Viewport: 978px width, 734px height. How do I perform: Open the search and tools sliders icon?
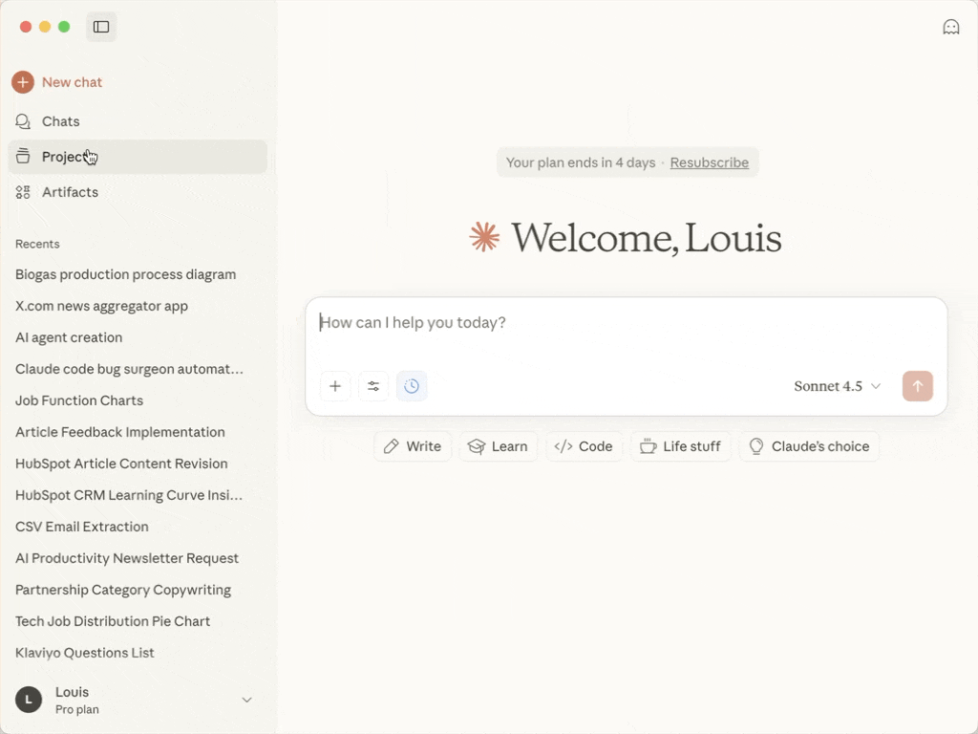[373, 386]
